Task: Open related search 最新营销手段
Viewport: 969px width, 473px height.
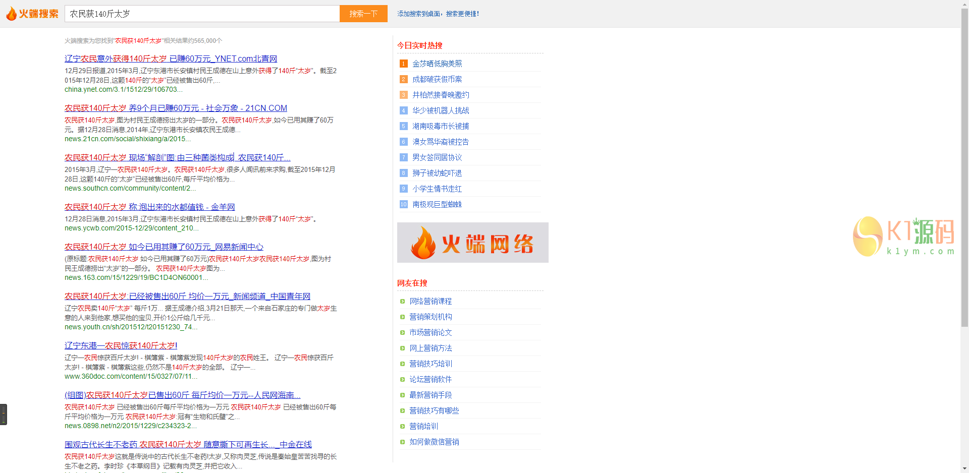Action: click(x=430, y=395)
